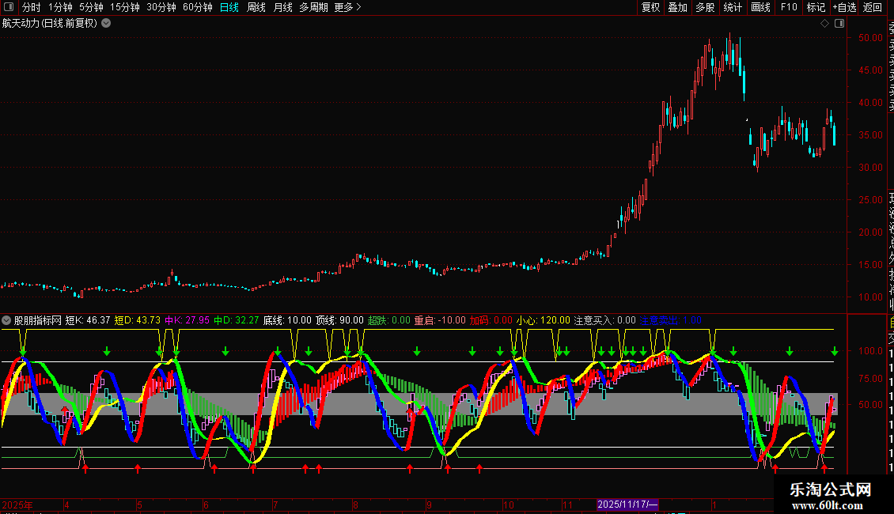Viewport: 894px width, 514px height.
Task: Click the diamond marker icon above the chart
Action: coord(824,23)
